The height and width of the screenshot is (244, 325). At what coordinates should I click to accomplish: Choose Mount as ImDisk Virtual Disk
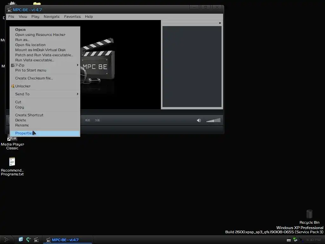click(45, 50)
